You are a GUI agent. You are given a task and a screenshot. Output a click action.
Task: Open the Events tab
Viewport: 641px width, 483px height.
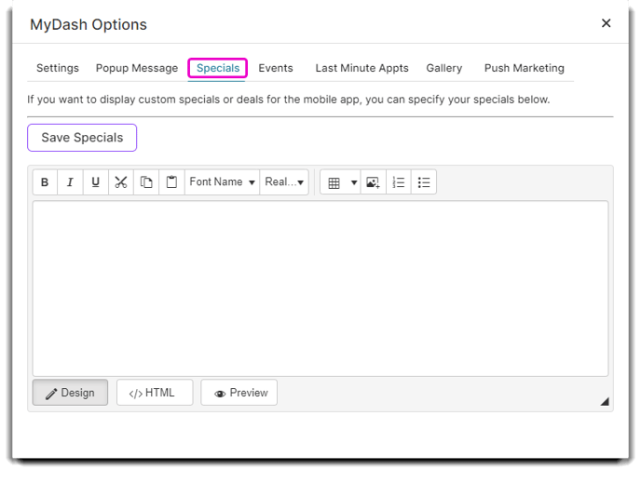click(x=276, y=68)
